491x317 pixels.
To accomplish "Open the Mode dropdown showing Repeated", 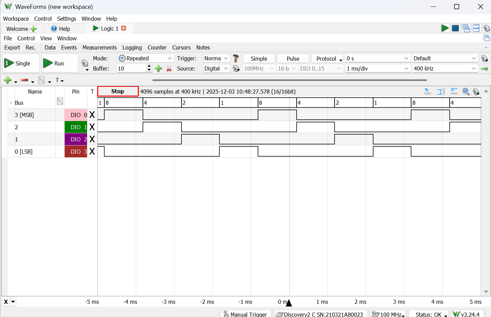I will [146, 58].
